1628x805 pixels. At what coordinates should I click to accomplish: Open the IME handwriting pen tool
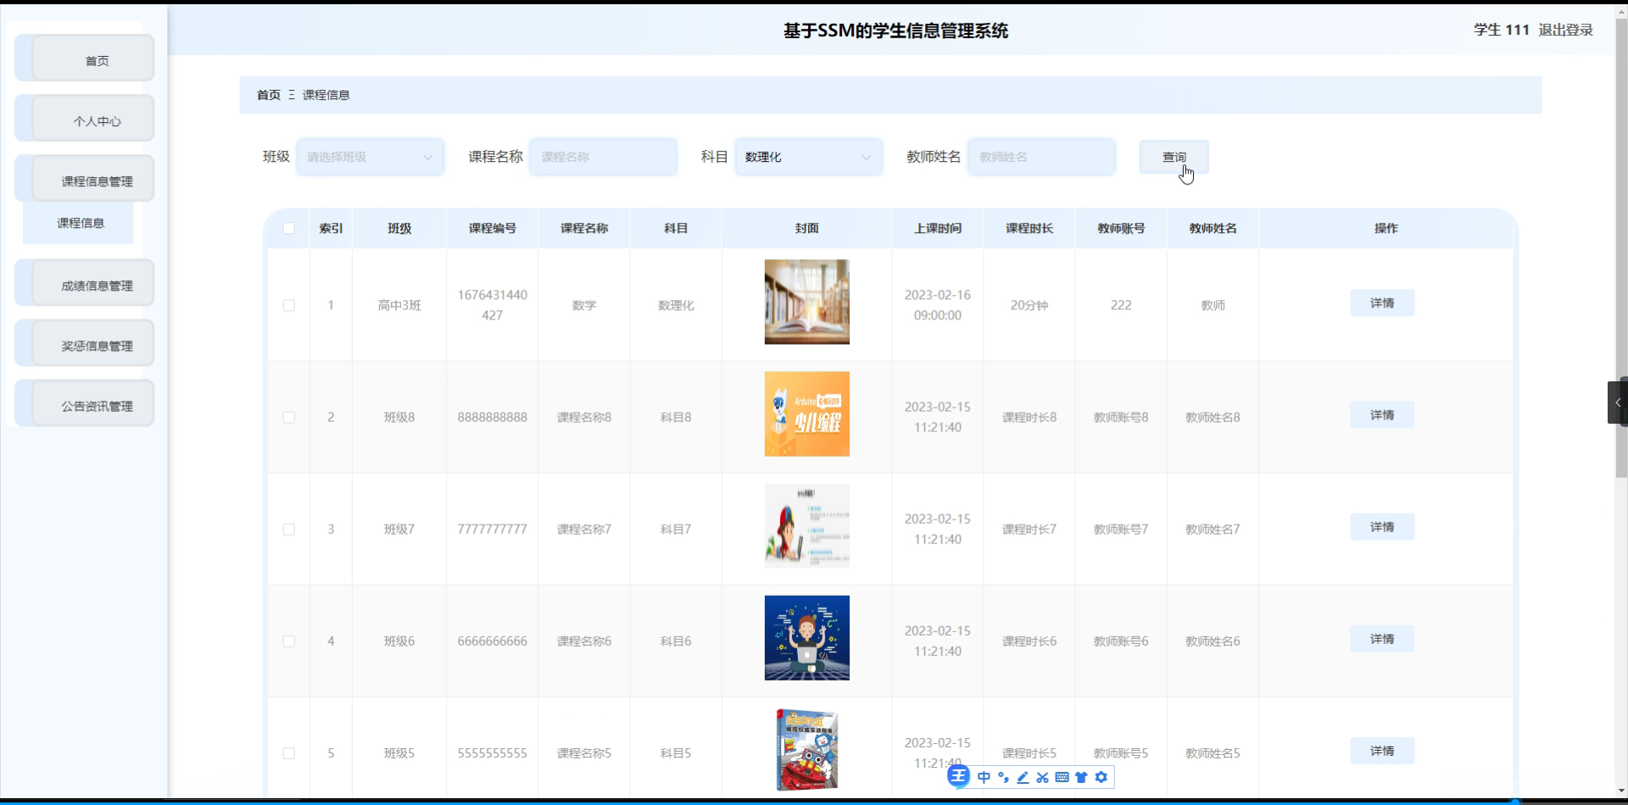[x=1023, y=777]
